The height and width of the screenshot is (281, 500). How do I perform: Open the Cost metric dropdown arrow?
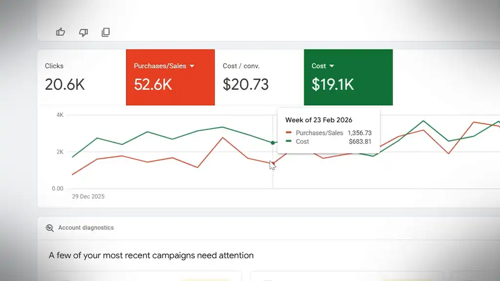click(x=332, y=66)
